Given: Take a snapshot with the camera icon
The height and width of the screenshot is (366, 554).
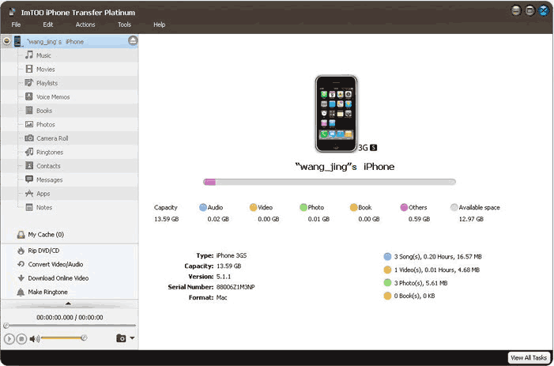Looking at the screenshot, I should pyautogui.click(x=121, y=338).
